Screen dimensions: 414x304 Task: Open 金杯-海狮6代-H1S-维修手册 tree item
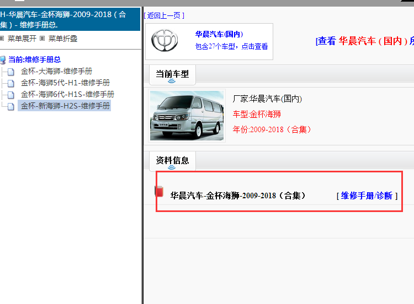pos(67,94)
